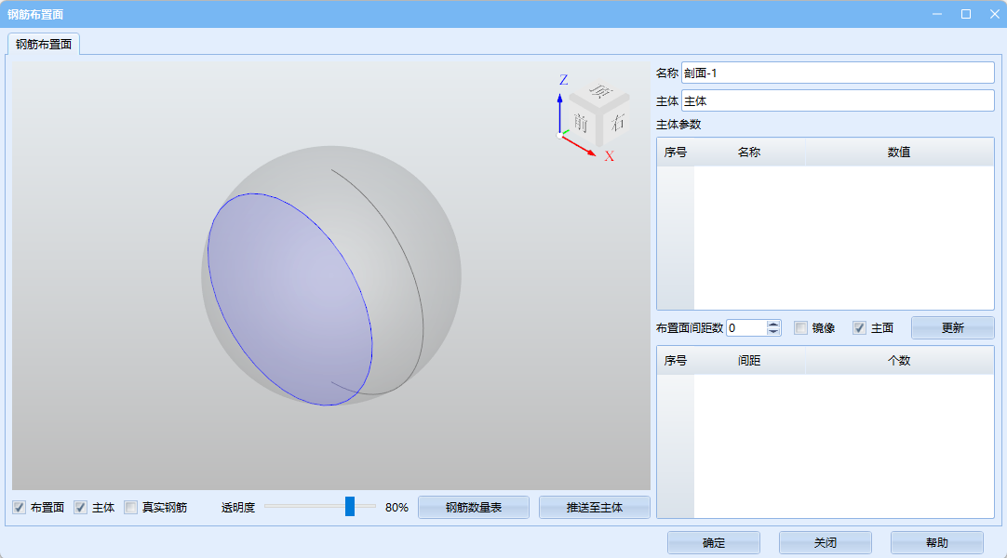Screen dimensions: 1007x558
Task: Uncheck the 主面 checkbox
Action: [860, 328]
